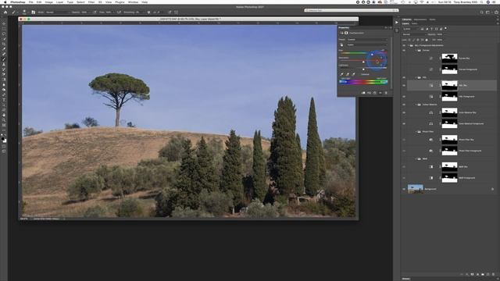Collapse the Colour Balance group
The image size is (500, 281).
pyautogui.click(x=416, y=105)
